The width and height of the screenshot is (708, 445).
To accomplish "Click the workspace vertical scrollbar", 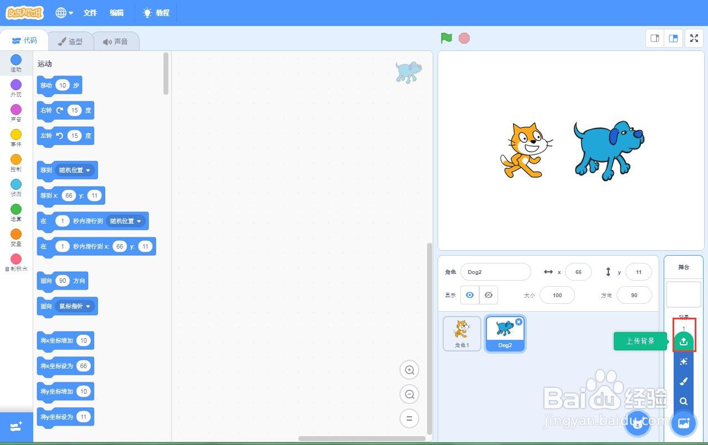I will tap(429, 339).
